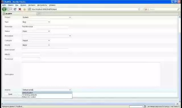Open the Файл menu
The height and width of the screenshot is (108, 182).
(4, 5)
